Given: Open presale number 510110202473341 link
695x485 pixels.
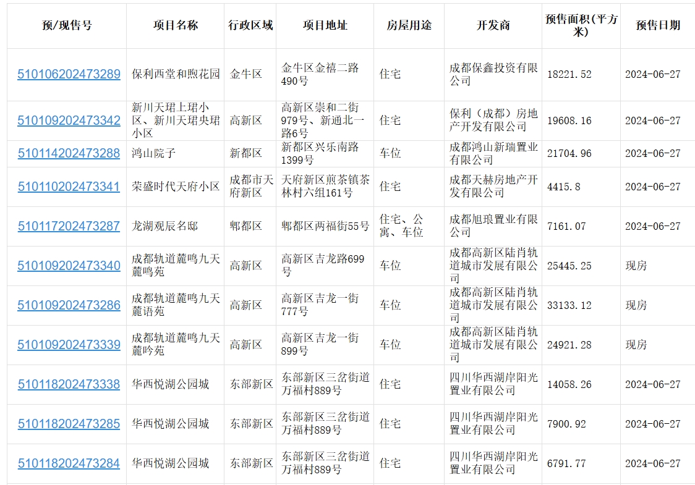Looking at the screenshot, I should (69, 187).
